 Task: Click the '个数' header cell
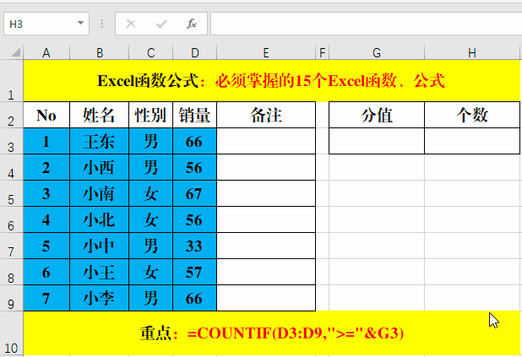472,115
